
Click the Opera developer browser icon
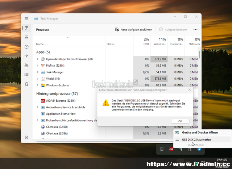(43, 59)
